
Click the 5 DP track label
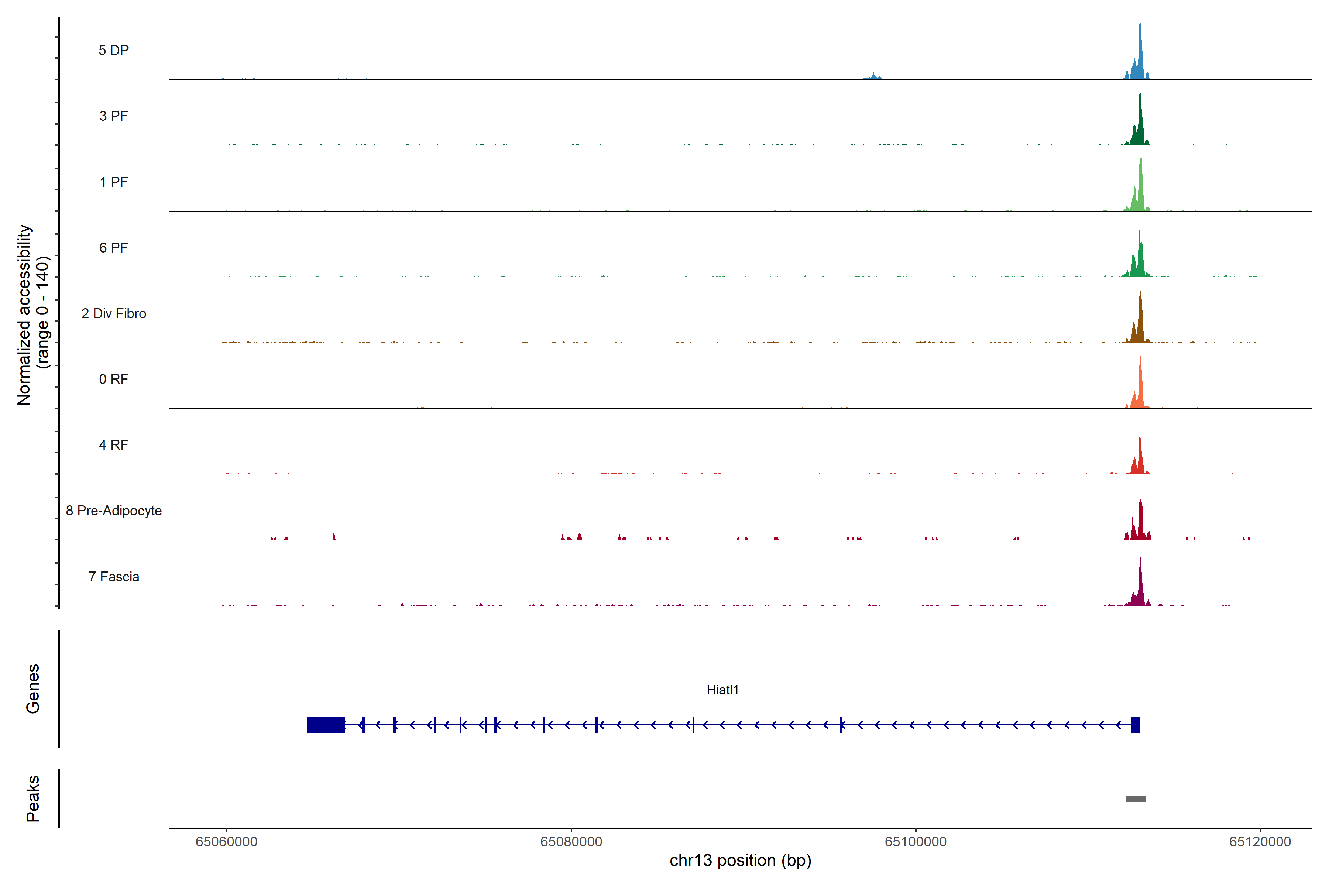click(x=114, y=50)
